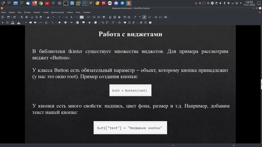The width and height of the screenshot is (262, 147).
Task: Click the Print icon
Action: pyautogui.click(x=26, y=17)
